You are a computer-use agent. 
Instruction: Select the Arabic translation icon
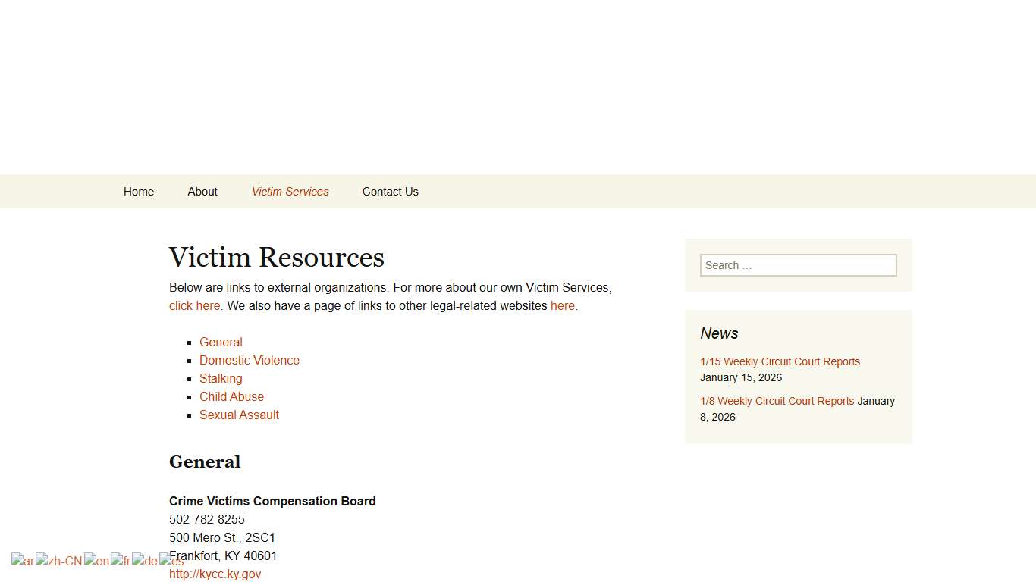[x=22, y=561]
